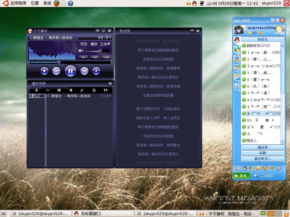Toggle the QQ sound speaker icon
The width and height of the screenshot is (290, 217).
[256, 176]
